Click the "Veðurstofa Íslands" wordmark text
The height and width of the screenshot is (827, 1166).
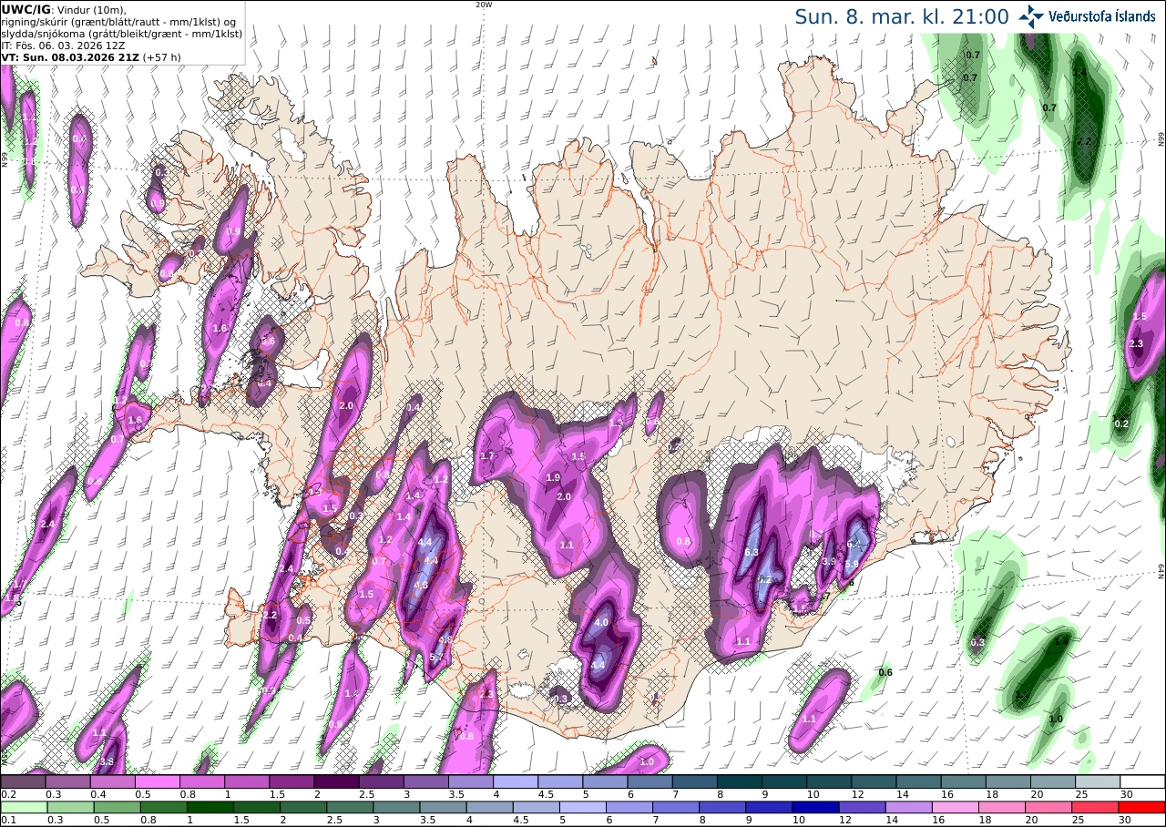coord(1102,16)
